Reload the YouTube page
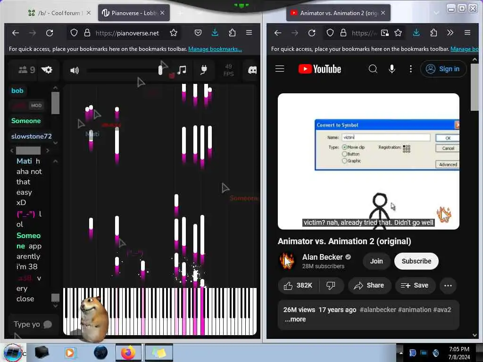This screenshot has height=362, width=483. tap(312, 33)
